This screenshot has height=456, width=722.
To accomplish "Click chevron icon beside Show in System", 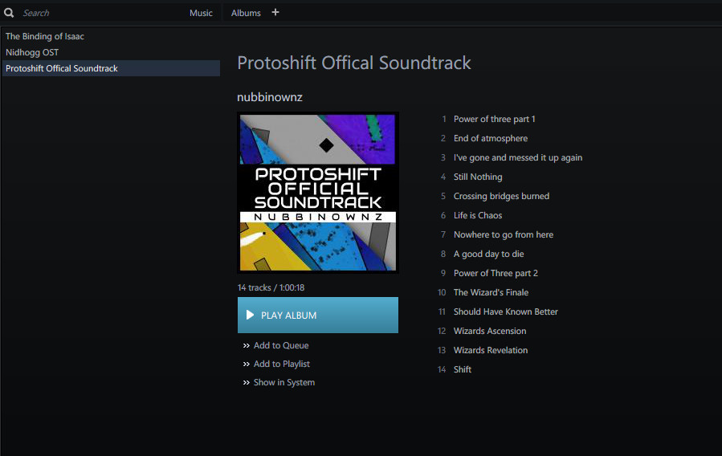I will coord(246,383).
